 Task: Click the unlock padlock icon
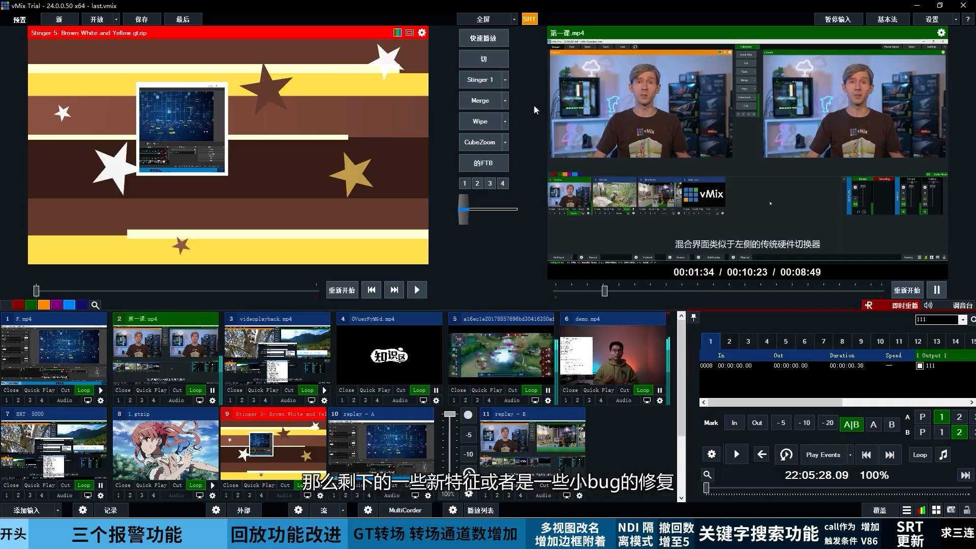click(x=966, y=510)
